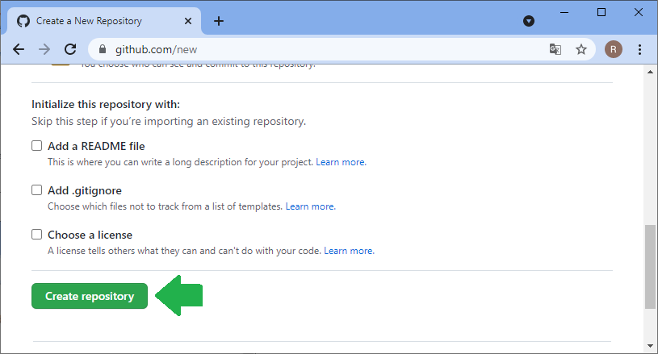The height and width of the screenshot is (354, 658).
Task: Bookmark this page with star icon
Action: point(580,49)
